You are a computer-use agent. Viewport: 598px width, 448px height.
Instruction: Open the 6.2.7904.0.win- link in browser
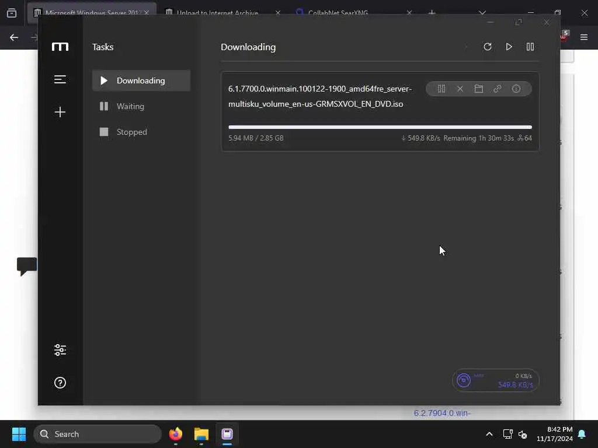(x=443, y=413)
